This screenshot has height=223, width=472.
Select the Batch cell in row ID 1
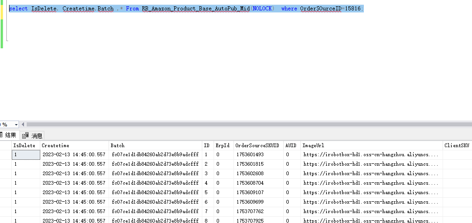click(156, 155)
